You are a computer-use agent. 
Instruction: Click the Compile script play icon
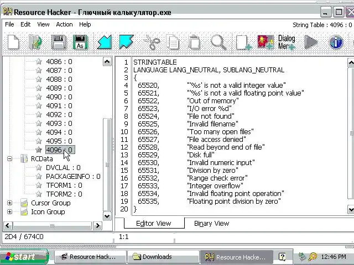311,42
